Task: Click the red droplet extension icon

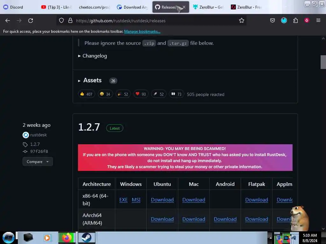Action: (307, 20)
